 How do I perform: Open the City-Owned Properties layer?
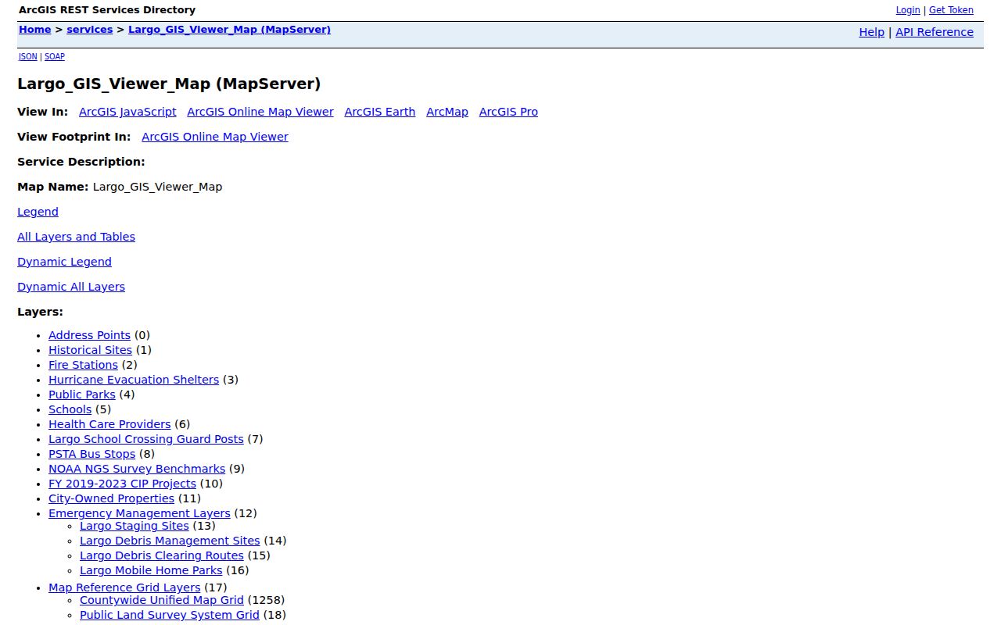[111, 498]
